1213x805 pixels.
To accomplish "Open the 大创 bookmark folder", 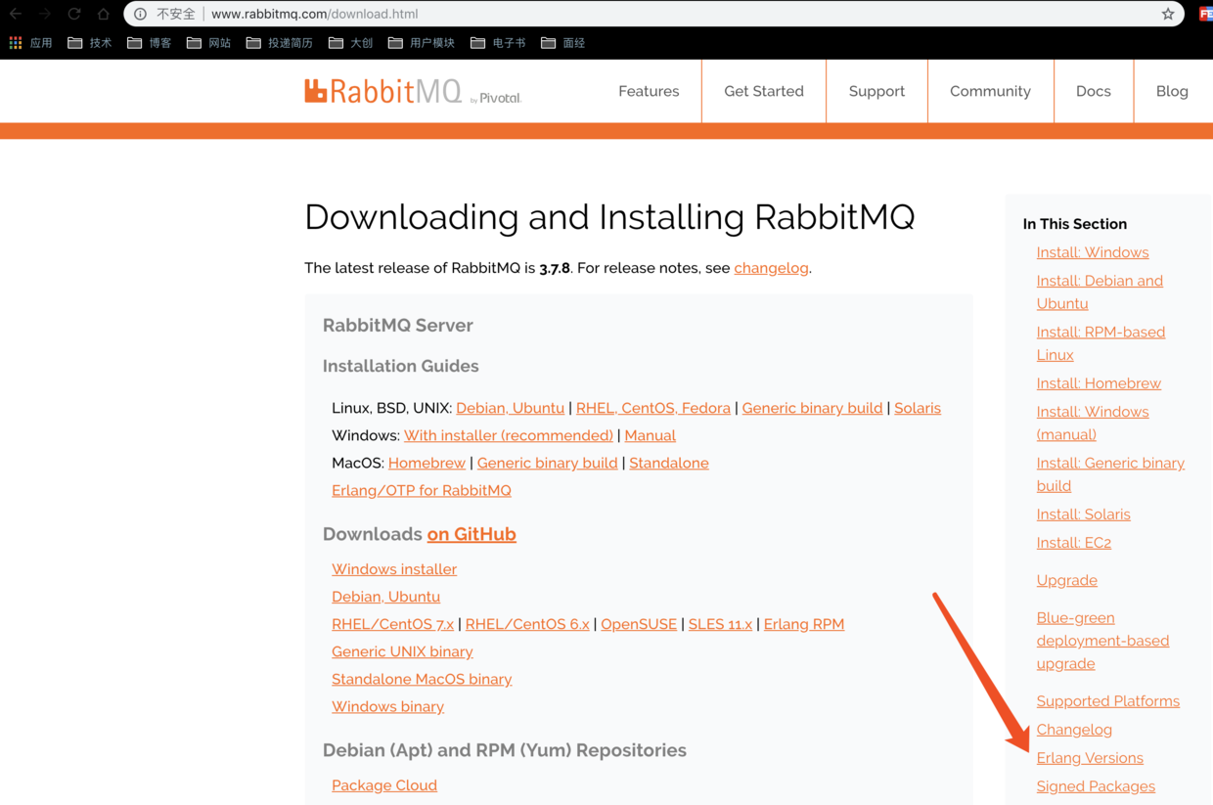I will [351, 43].
